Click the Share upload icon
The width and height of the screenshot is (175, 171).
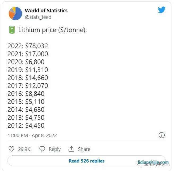[x=71, y=149]
